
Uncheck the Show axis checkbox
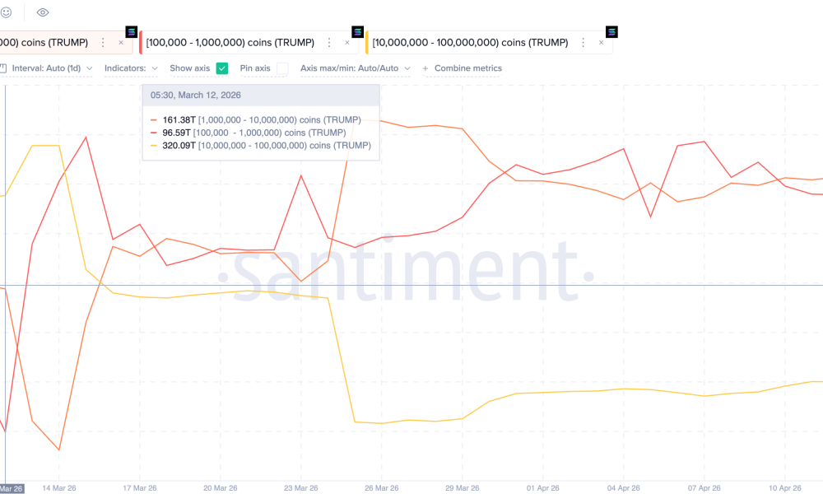click(x=221, y=68)
